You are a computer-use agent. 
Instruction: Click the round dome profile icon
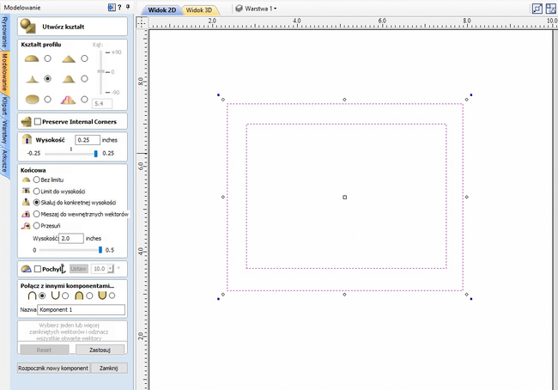32,58
